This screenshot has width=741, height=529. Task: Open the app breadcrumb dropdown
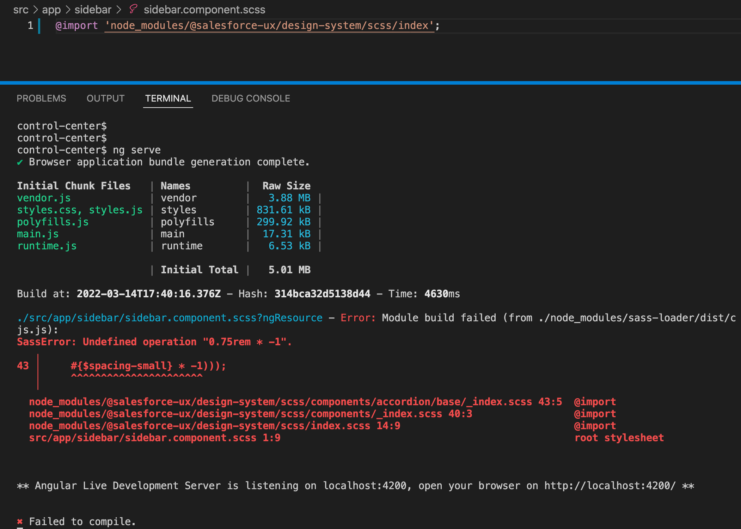[x=51, y=10]
